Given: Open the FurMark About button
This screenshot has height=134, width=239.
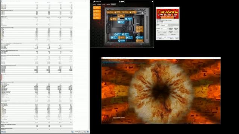Looking at the screenshot, I should coord(171,39).
